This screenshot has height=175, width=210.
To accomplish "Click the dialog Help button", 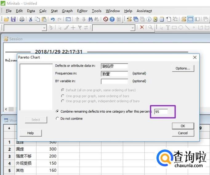I will click(x=30, y=133).
